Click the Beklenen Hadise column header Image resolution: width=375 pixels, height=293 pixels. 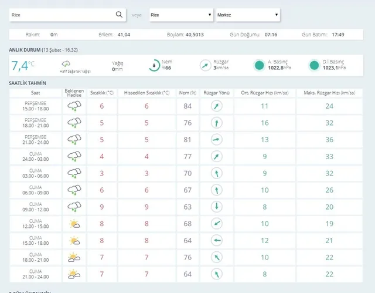(x=74, y=93)
